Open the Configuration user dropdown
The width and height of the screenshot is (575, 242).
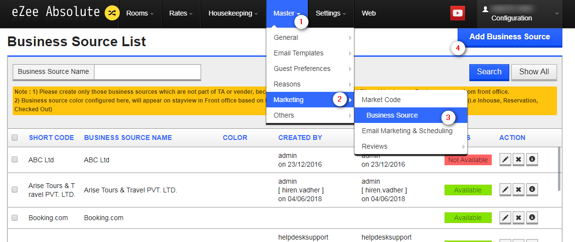(519, 14)
